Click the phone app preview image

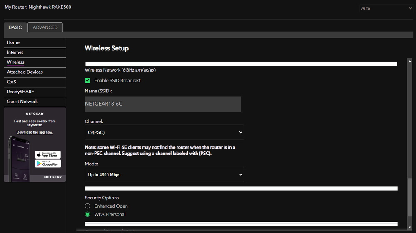coord(19,158)
